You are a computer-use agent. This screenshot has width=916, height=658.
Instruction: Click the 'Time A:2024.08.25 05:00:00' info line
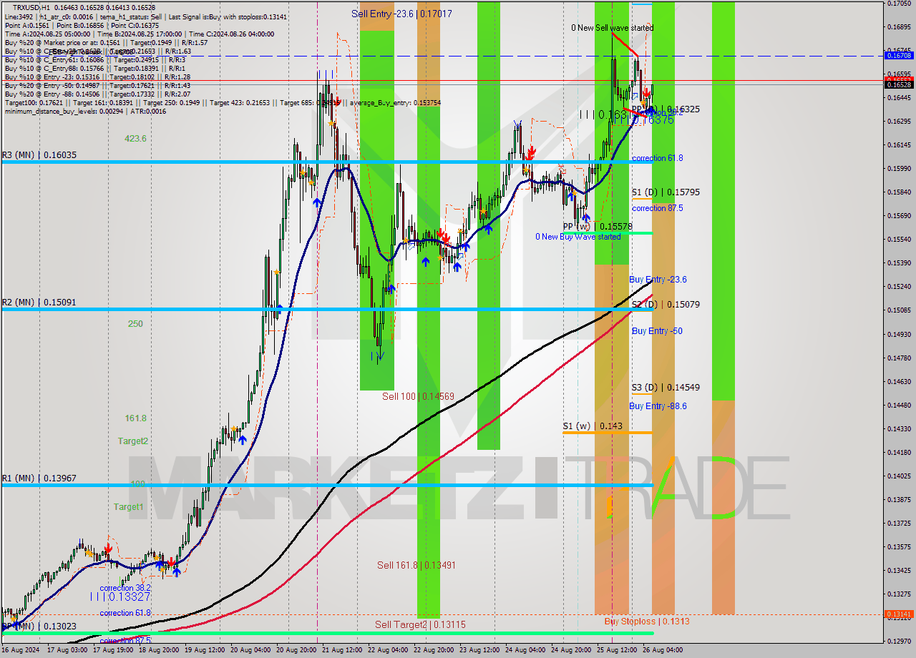(x=140, y=34)
